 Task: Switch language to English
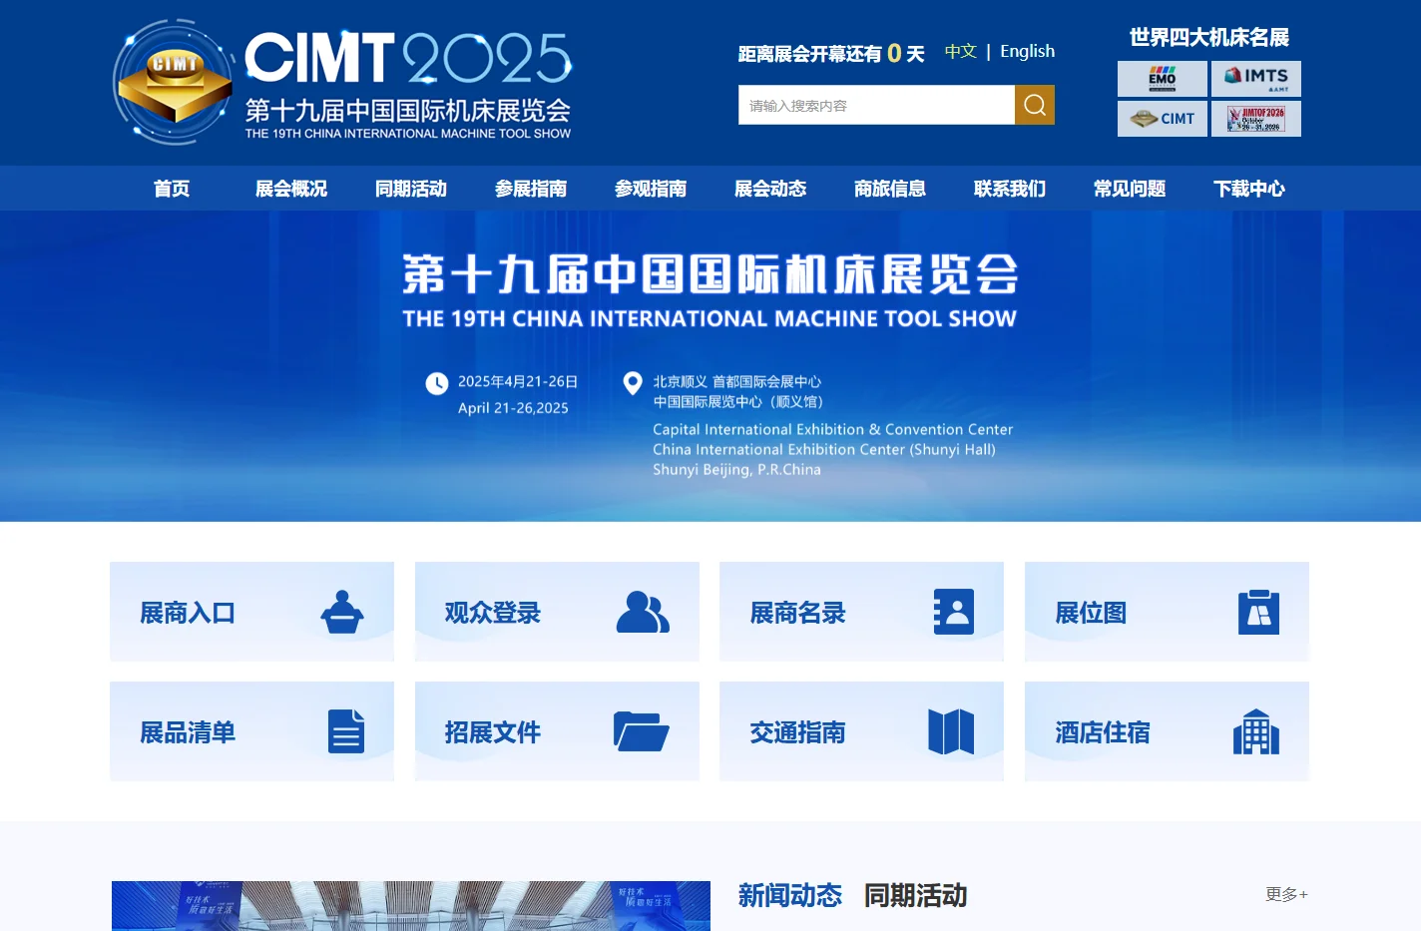[x=1027, y=51]
